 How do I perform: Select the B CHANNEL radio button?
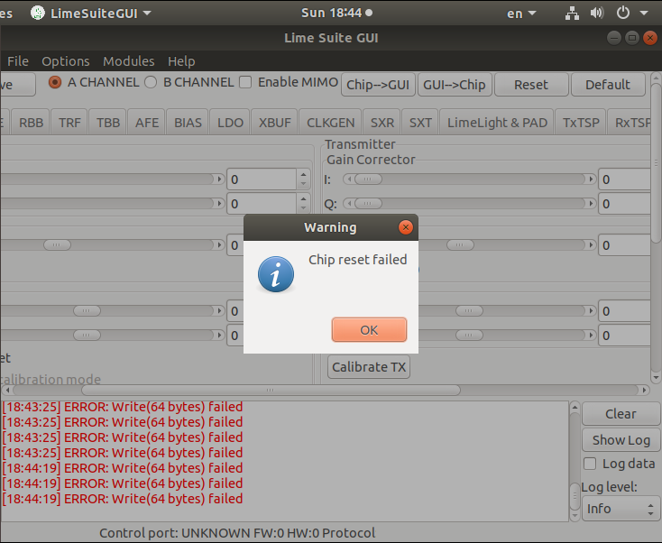tap(151, 82)
